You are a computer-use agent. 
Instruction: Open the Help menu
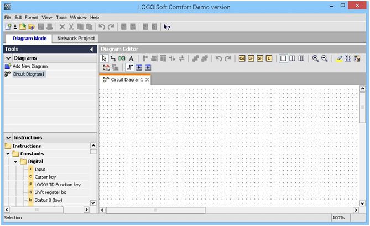coord(95,18)
